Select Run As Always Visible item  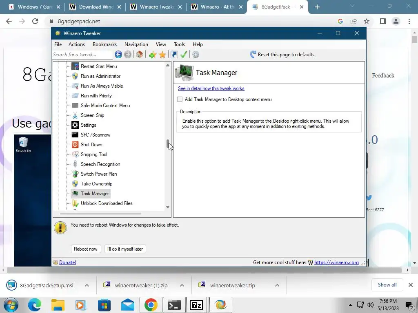102,86
